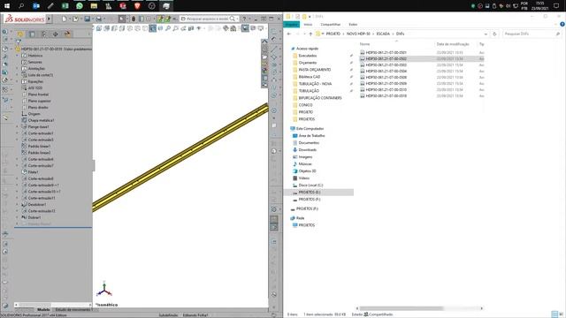Open the Arquivo tab in File Explorer
Image resolution: width=566 pixels, height=318 pixels.
(291, 24)
